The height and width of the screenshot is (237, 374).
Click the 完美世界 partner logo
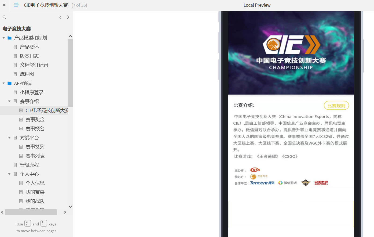(x=321, y=183)
